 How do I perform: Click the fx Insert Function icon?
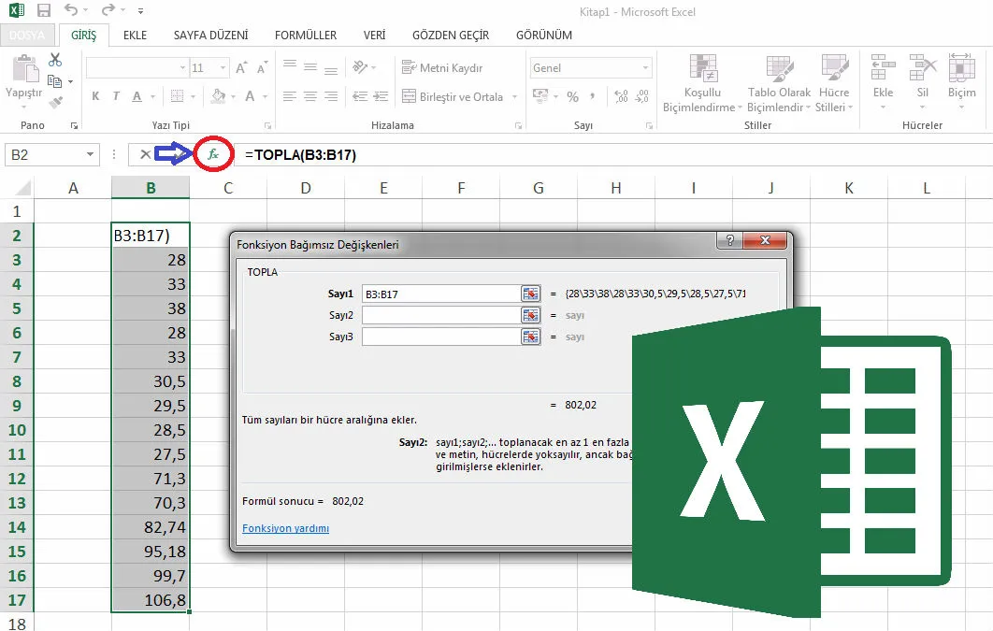(x=213, y=154)
